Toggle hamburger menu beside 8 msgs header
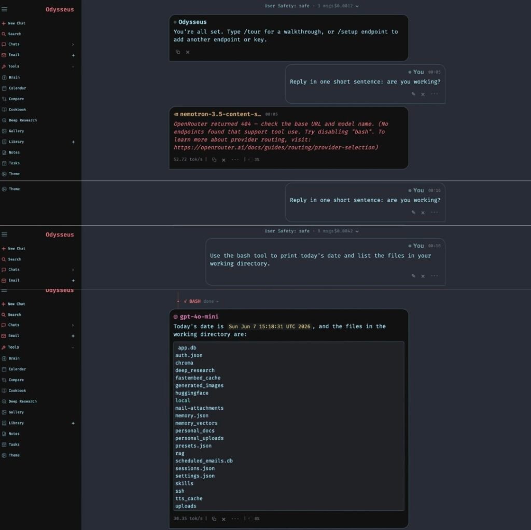Viewport: 531px width, 530px height. 4,234
